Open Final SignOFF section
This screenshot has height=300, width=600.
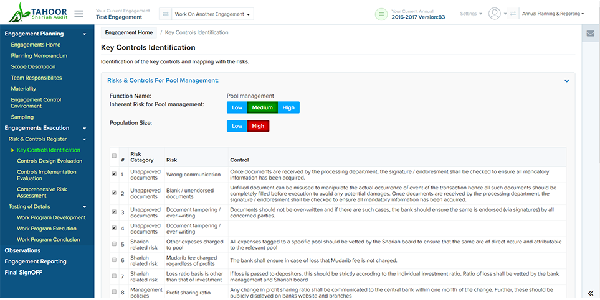click(24, 273)
